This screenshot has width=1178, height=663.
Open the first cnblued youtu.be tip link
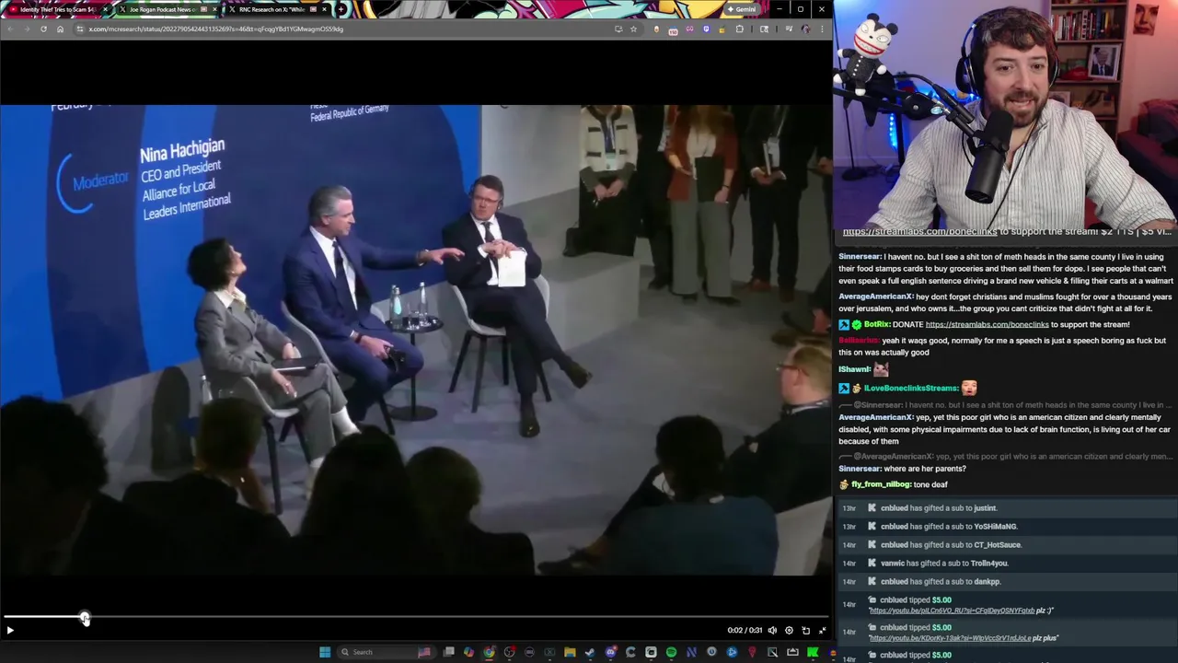click(952, 611)
